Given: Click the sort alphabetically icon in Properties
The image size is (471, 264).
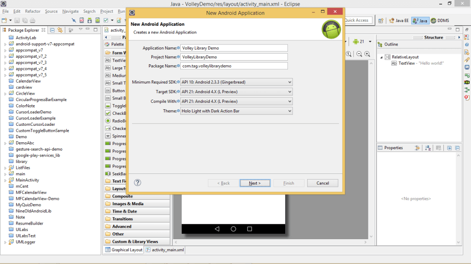Looking at the screenshot, I should (428, 147).
